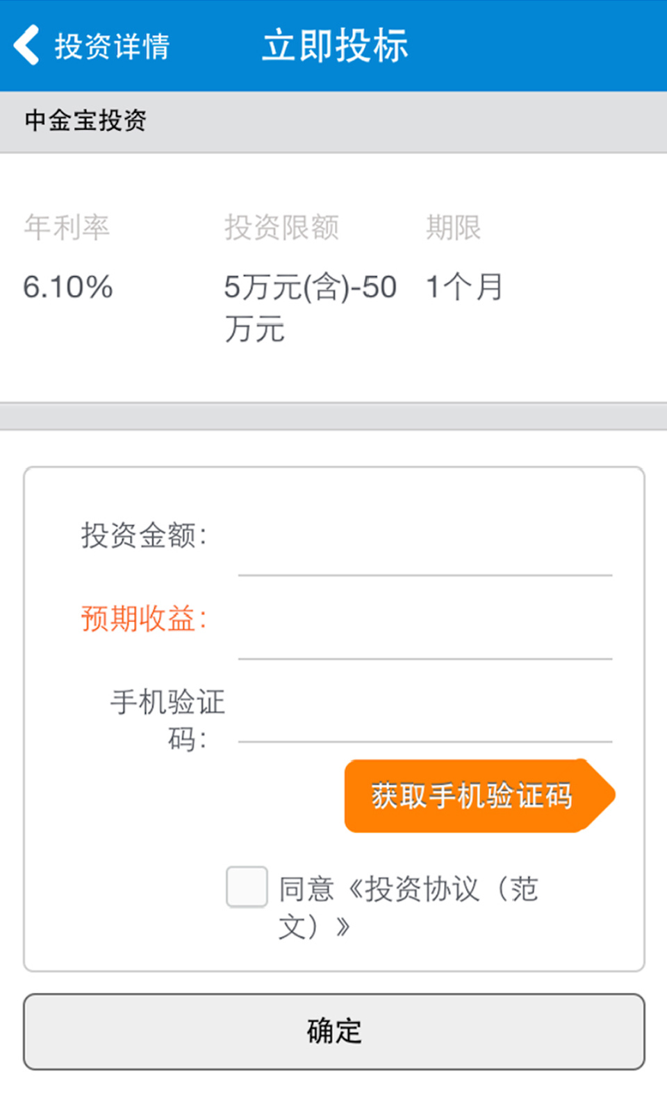Click the 1个月 term value
This screenshot has height=1111, width=667.
464,287
